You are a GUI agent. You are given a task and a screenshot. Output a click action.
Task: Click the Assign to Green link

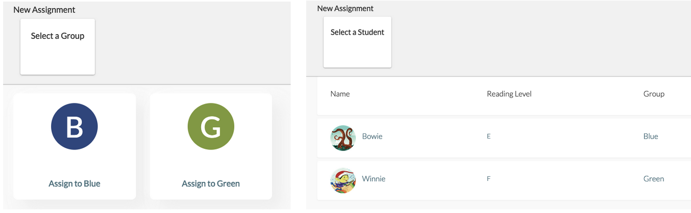[x=211, y=184]
